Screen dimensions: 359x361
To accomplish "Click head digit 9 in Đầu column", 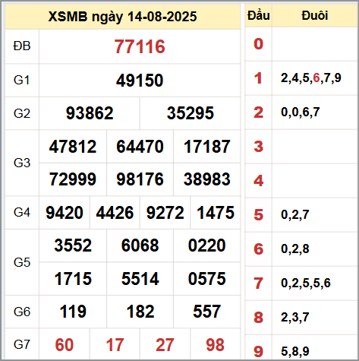I will [x=258, y=351].
